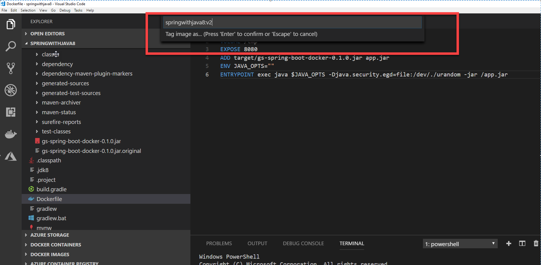Expand the OPEN EDITORS section

tap(26, 34)
